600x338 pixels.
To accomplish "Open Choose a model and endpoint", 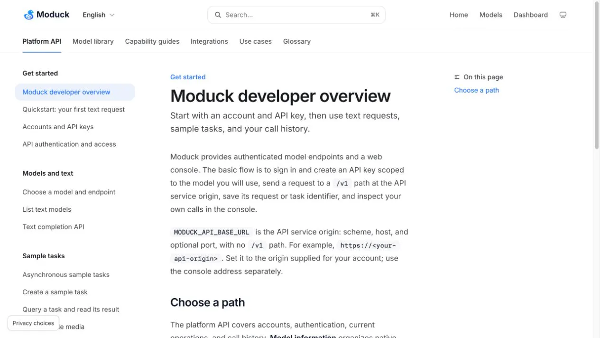I will (69, 192).
